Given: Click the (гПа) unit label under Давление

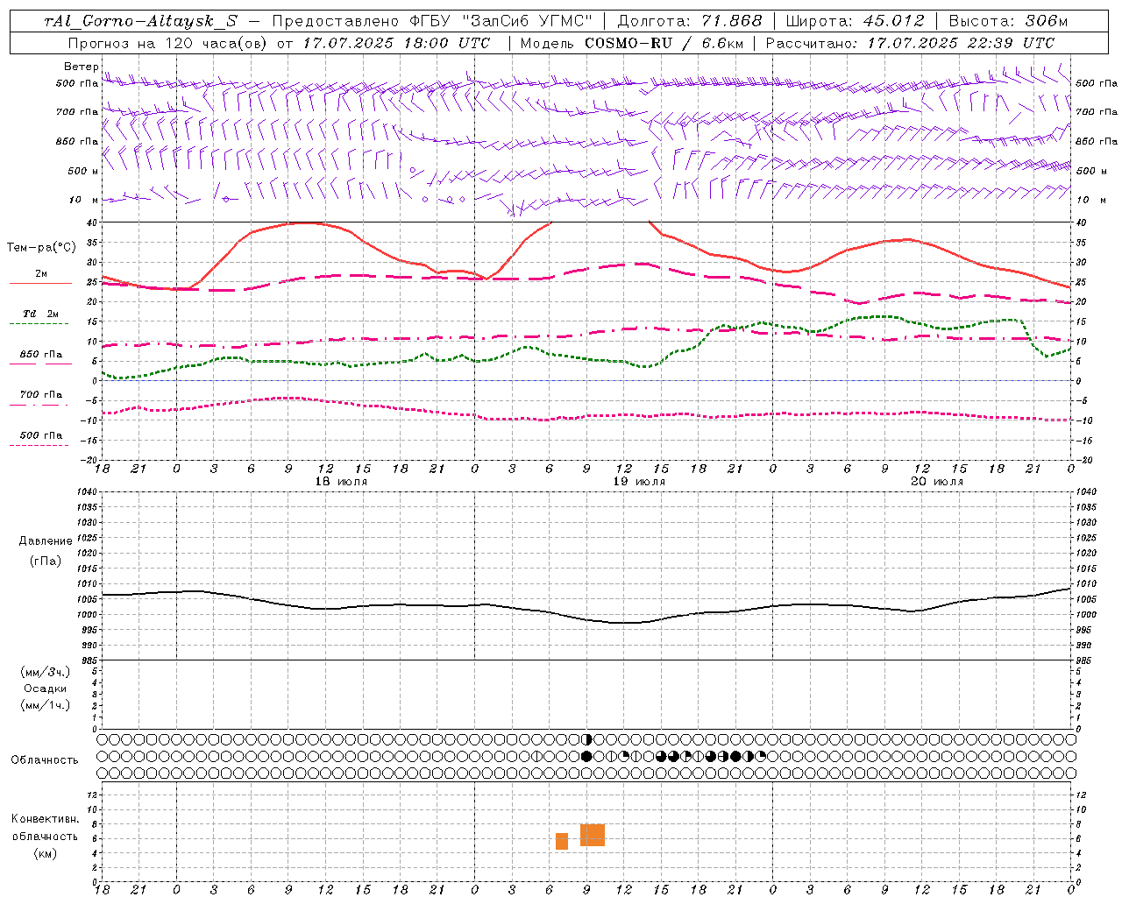Looking at the screenshot, I should pyautogui.click(x=45, y=561).
